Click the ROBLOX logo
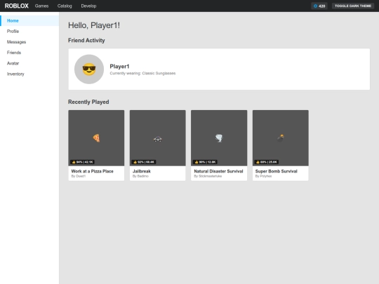This screenshot has height=284, width=379. coord(16,6)
